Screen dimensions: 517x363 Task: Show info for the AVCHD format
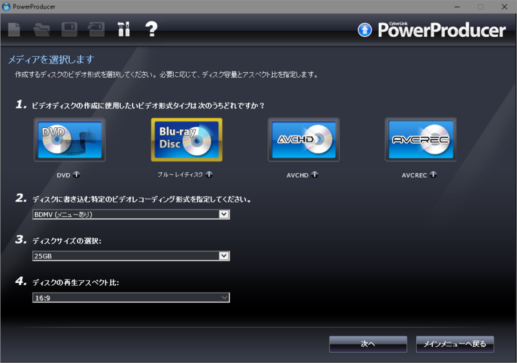point(315,174)
